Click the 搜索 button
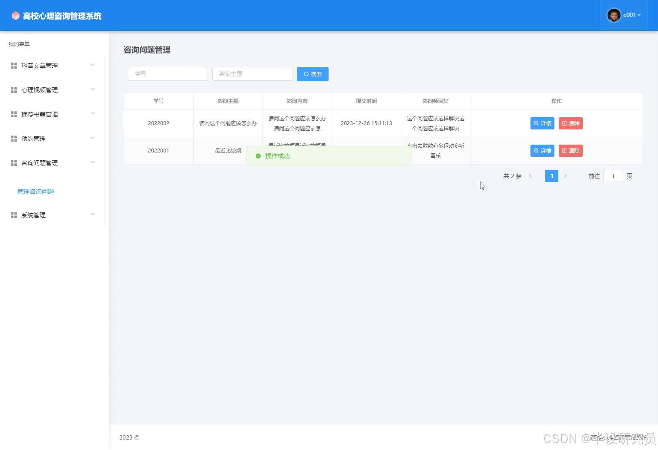The height and width of the screenshot is (450, 658). click(x=312, y=74)
